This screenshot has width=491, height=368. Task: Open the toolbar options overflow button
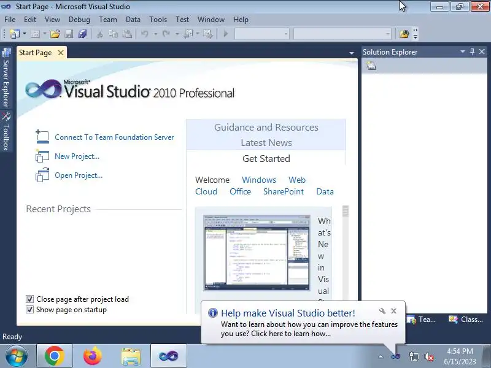point(416,34)
